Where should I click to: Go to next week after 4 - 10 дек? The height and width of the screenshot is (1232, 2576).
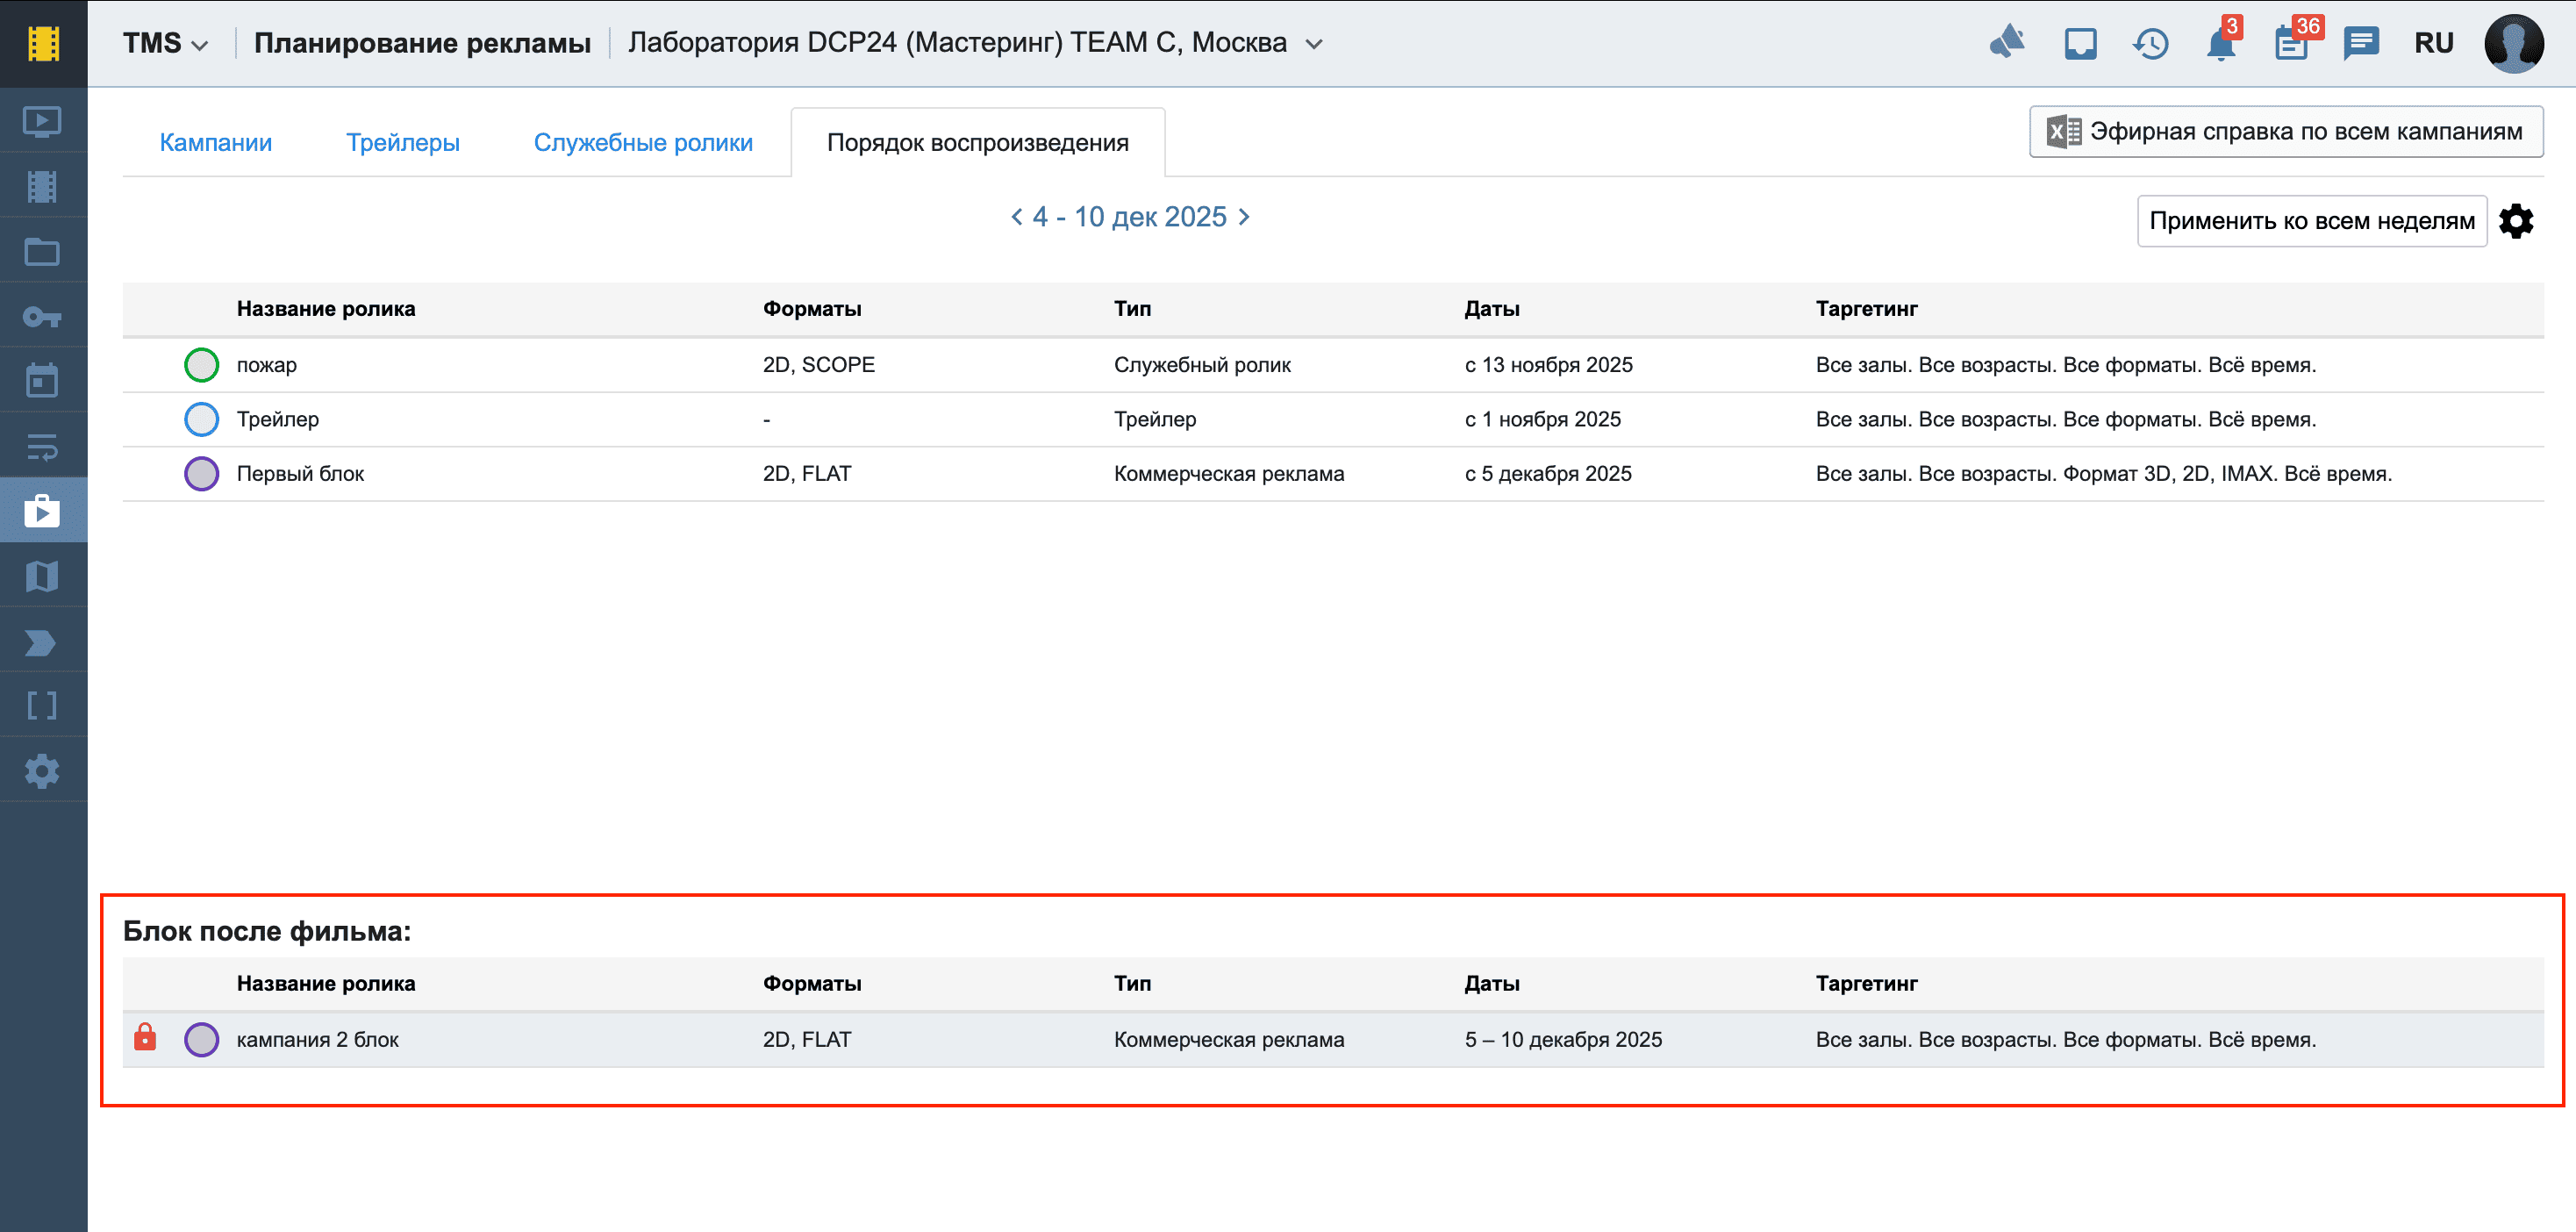tap(1245, 216)
